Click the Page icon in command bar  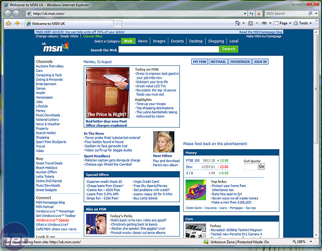(x=276, y=23)
